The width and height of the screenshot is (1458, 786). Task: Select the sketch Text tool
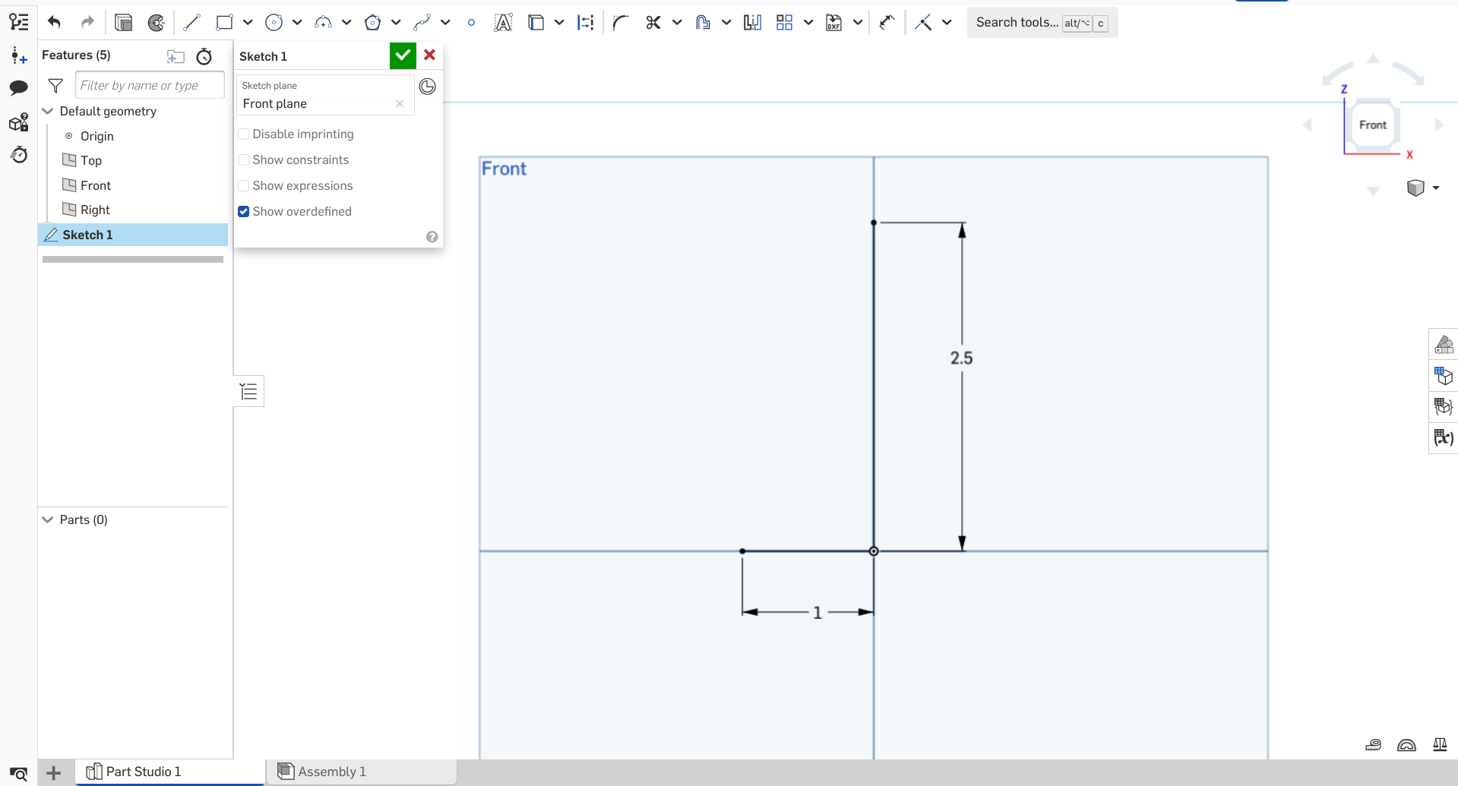(x=503, y=23)
